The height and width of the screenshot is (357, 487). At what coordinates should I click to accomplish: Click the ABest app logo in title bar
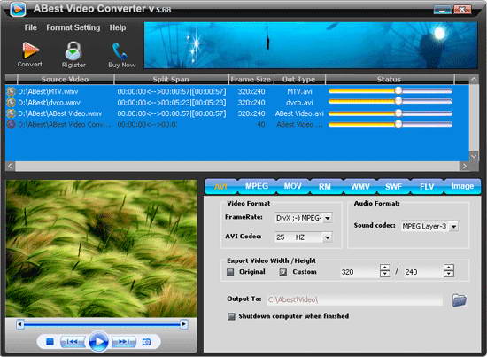coord(18,9)
